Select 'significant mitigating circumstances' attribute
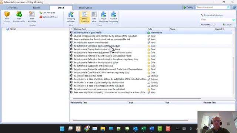 click(110, 92)
